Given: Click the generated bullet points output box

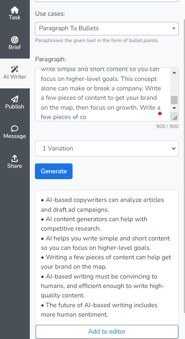Looking at the screenshot, I should [x=107, y=257].
